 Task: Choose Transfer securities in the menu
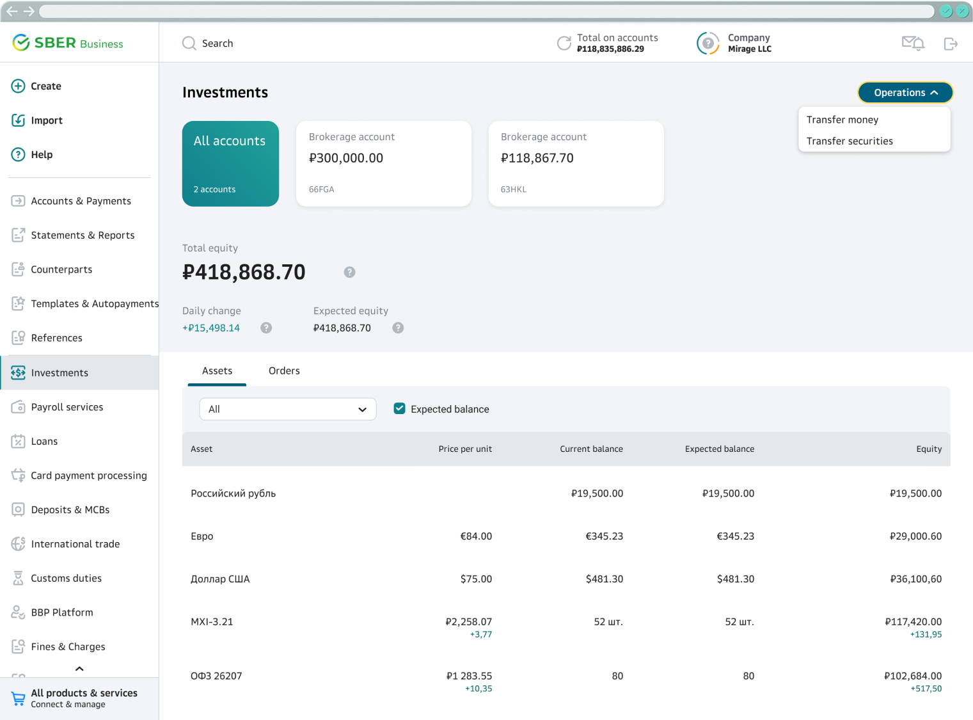point(850,141)
